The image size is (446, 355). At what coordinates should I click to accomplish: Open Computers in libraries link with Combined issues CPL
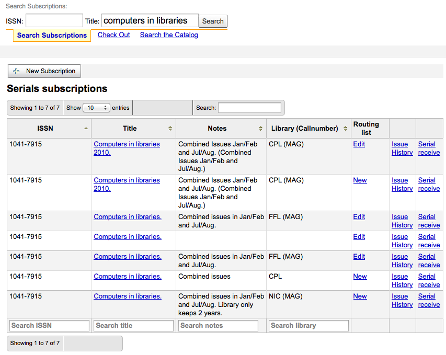[128, 277]
